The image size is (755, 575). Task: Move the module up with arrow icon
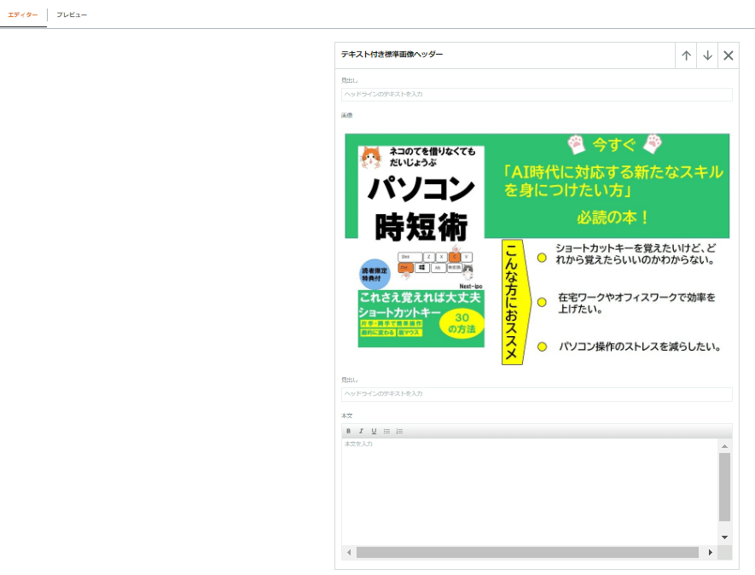686,55
